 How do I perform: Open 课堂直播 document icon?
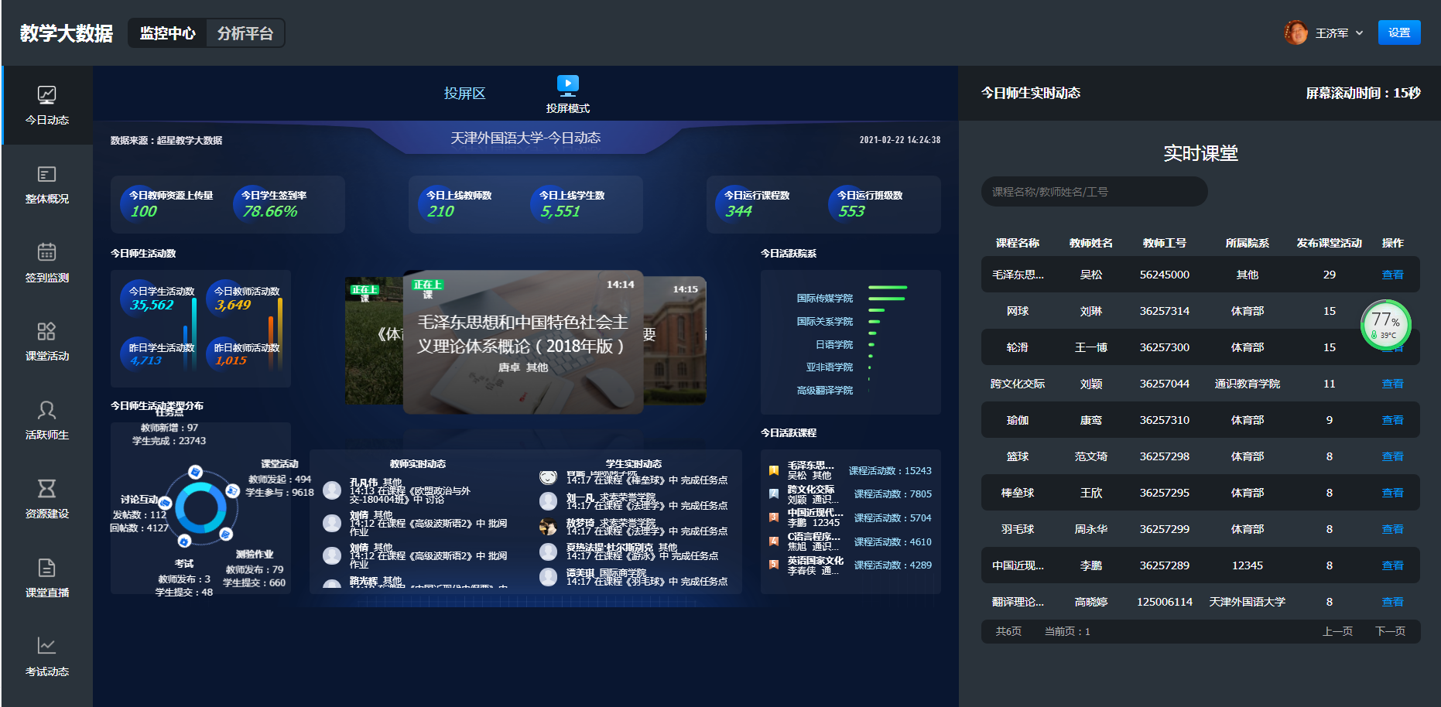[46, 568]
